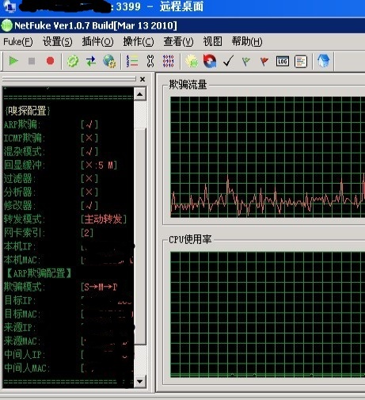Click the blue-green swap arrows icon

click(x=91, y=61)
